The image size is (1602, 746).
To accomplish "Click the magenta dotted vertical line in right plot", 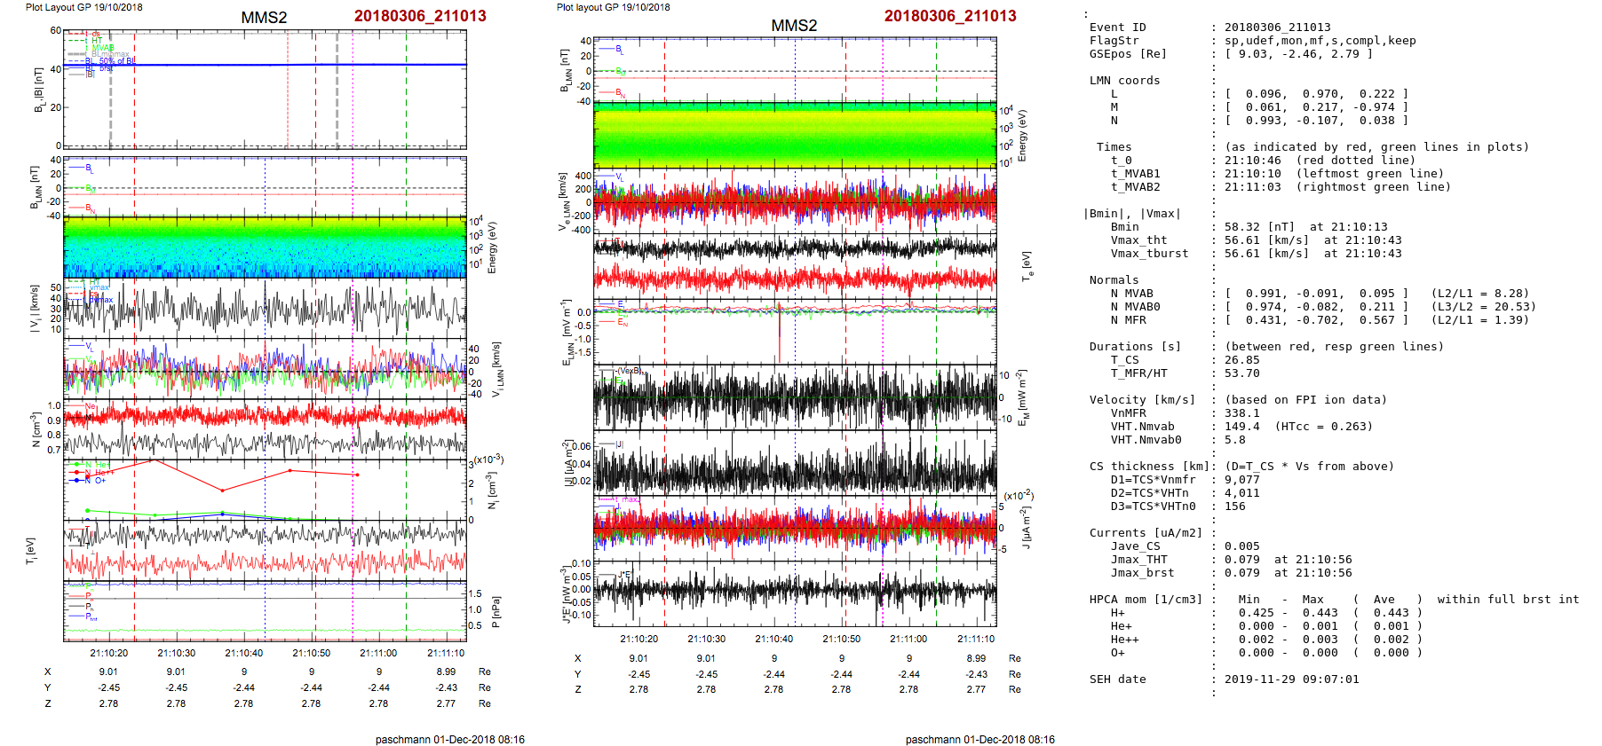I will pos(883,333).
